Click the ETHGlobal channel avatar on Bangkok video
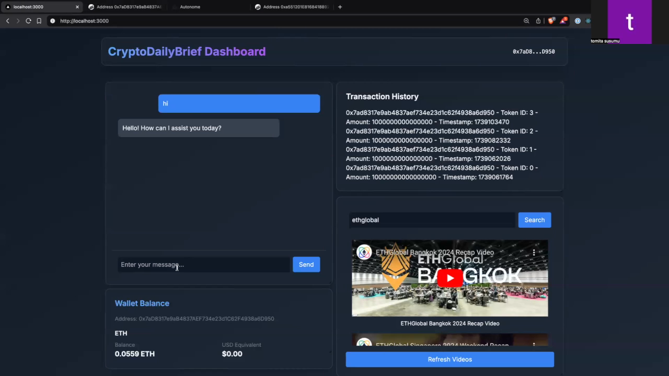The image size is (669, 376). (364, 252)
